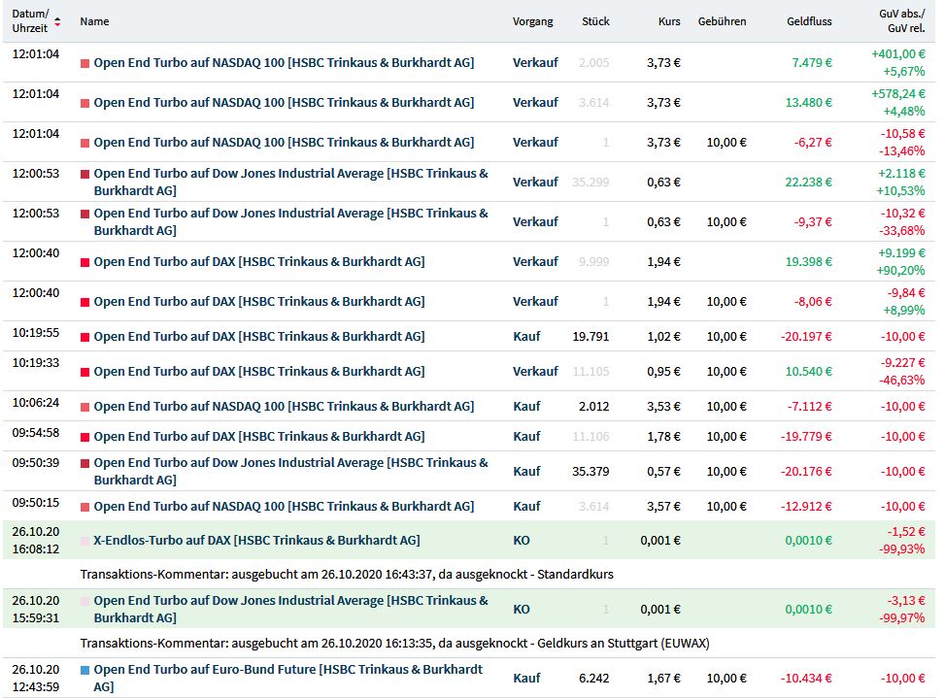The image size is (945, 698).
Task: Select the comment mentioning Stuttgart (EUWAX)
Action: (394, 644)
